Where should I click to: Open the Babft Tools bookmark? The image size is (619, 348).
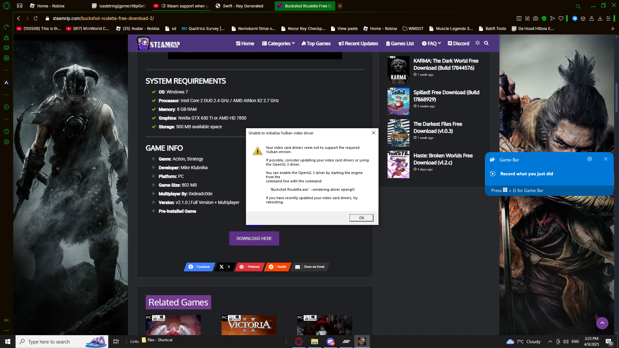click(493, 29)
